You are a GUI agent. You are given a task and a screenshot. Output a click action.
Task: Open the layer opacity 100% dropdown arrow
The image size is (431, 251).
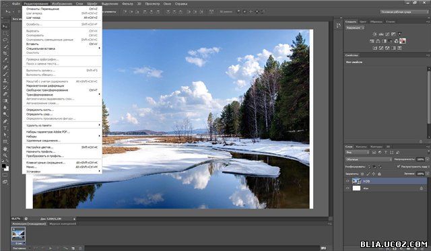[427, 159]
